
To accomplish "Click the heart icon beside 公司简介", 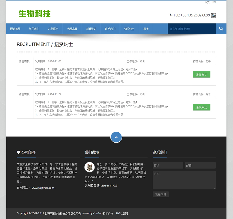I will [x=19, y=152].
